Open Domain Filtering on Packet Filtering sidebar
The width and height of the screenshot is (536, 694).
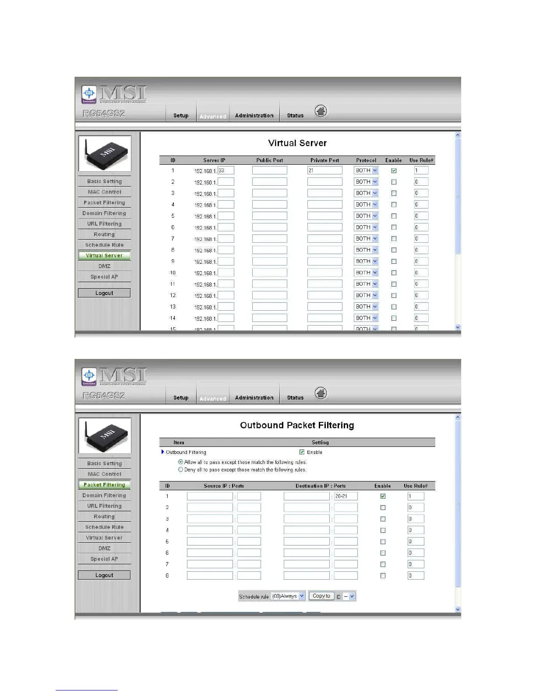(104, 496)
